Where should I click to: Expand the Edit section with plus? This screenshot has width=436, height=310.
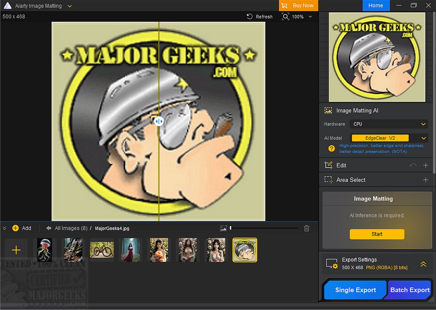(426, 165)
